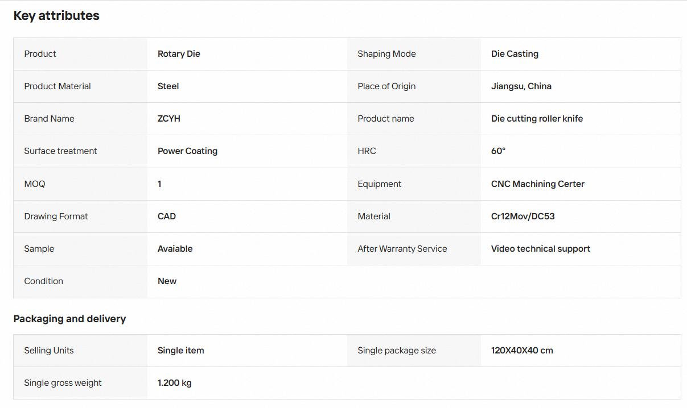Click the HRC 60° value
The height and width of the screenshot is (408, 687).
pos(498,151)
